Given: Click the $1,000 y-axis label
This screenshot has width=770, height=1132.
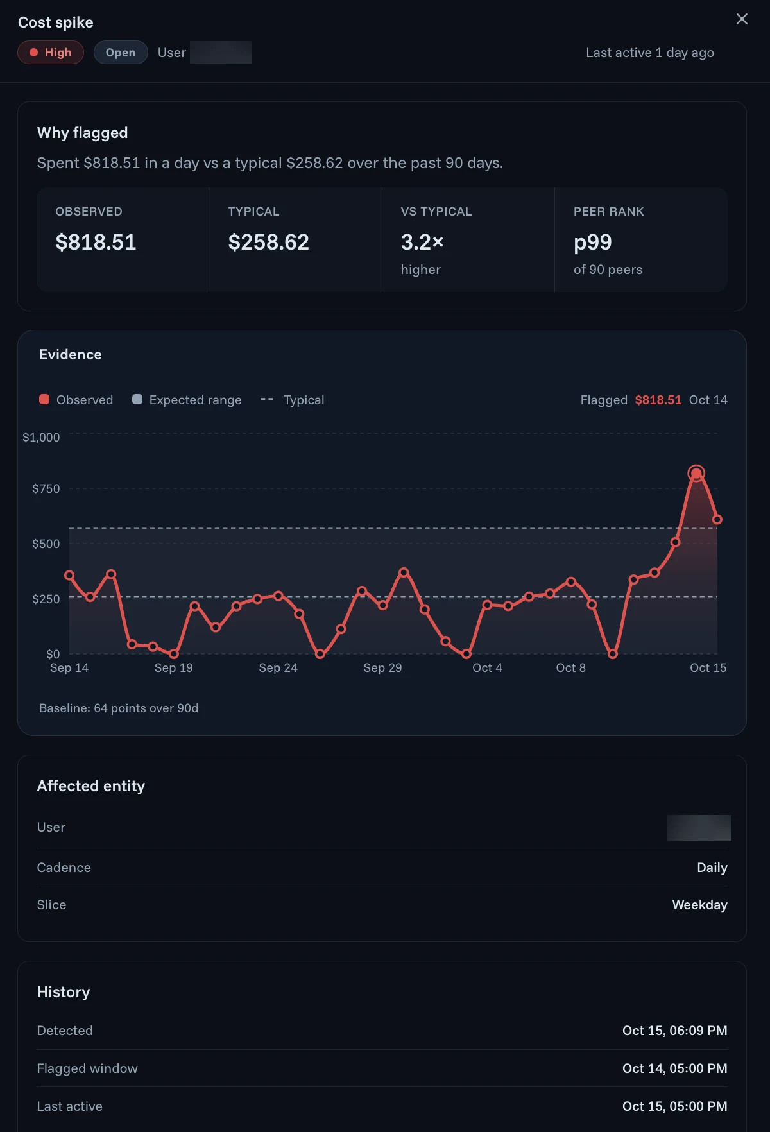Looking at the screenshot, I should coord(41,437).
